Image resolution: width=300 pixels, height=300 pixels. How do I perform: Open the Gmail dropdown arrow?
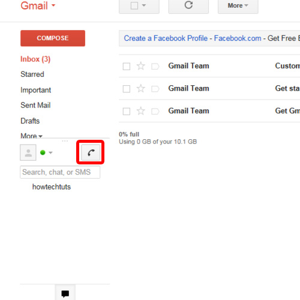click(53, 5)
